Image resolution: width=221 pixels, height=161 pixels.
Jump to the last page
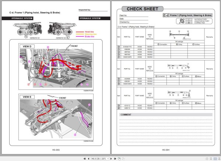point(115,158)
